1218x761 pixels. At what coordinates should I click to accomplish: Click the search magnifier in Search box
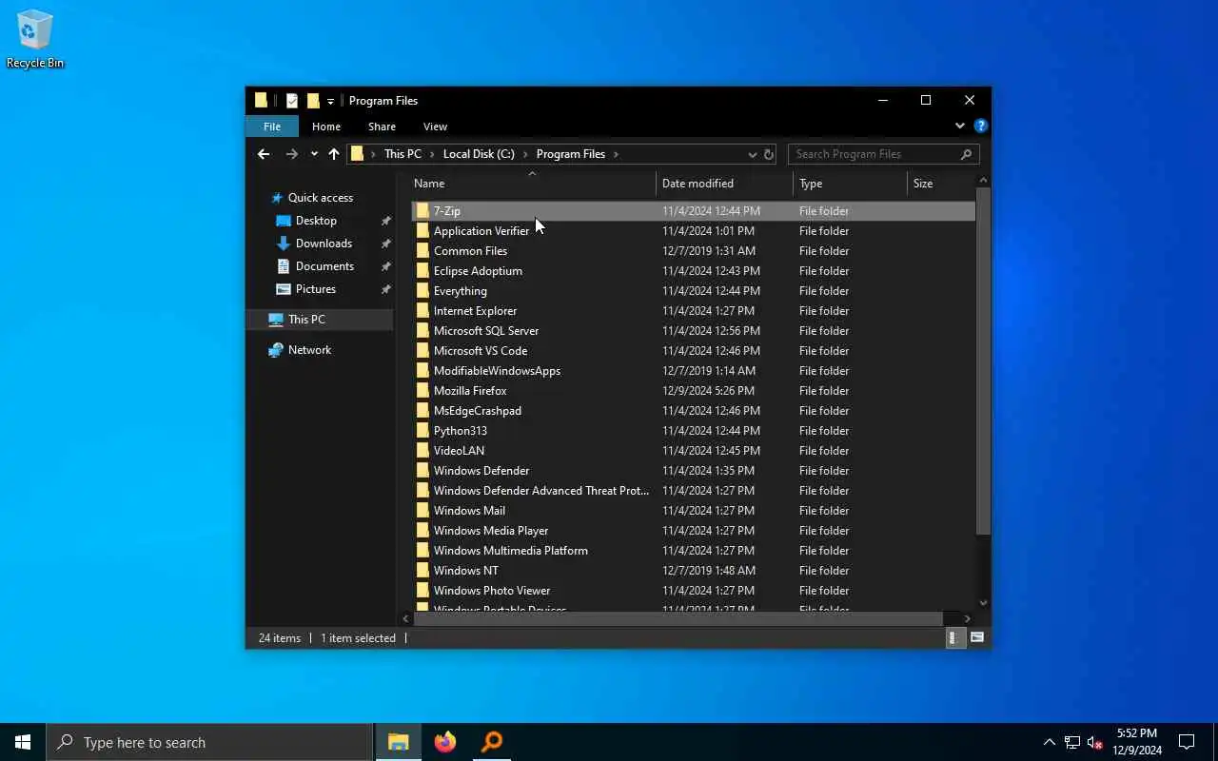point(966,154)
